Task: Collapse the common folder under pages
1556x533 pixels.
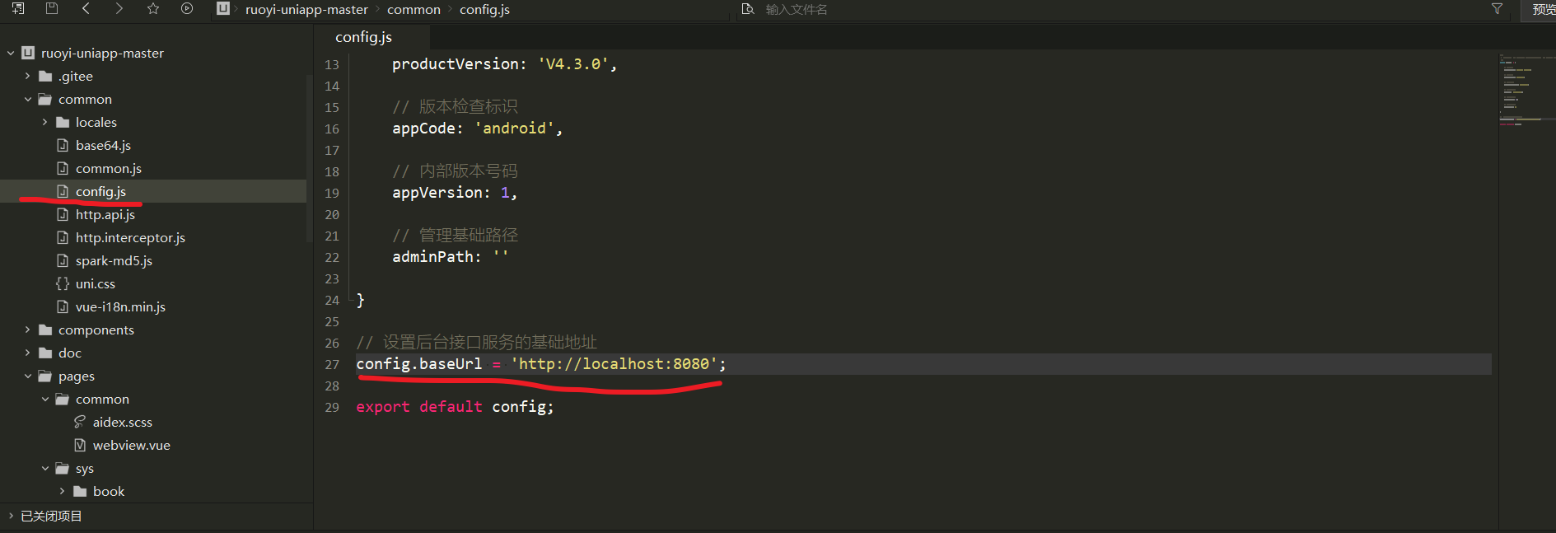Action: pos(44,399)
